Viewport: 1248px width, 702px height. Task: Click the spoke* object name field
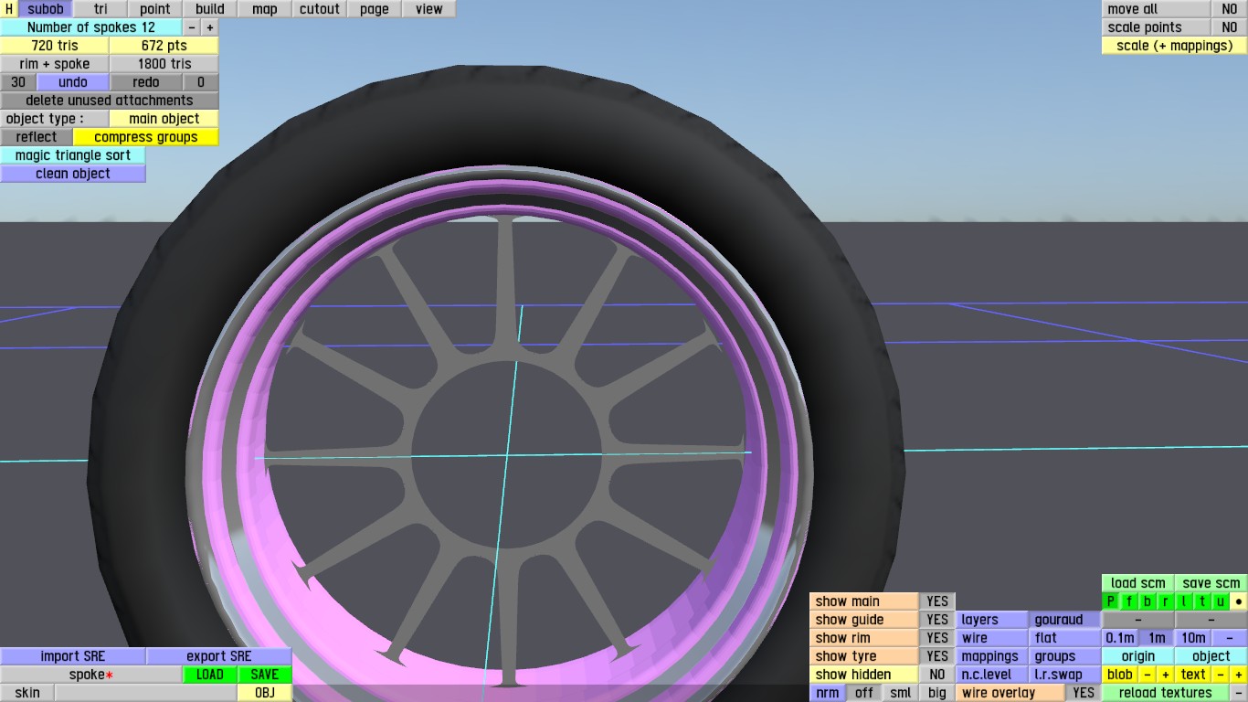click(91, 675)
